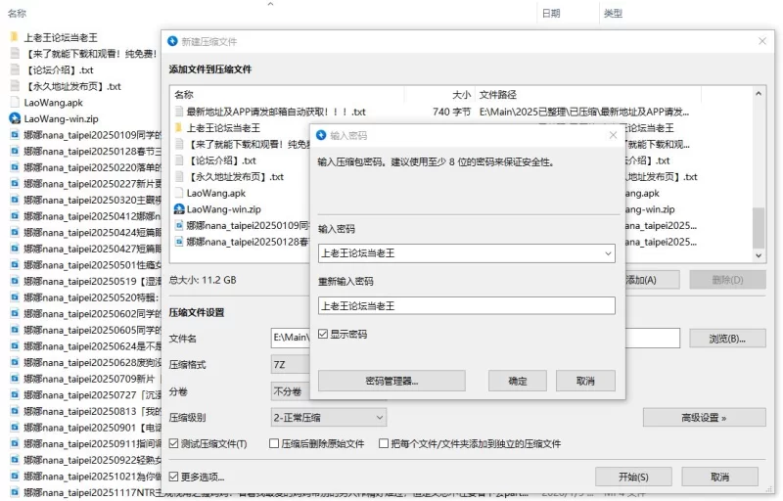The width and height of the screenshot is (783, 501).
Task: Click the video icon of nana_taipei20250109 in Explorer
Action: pos(15,135)
